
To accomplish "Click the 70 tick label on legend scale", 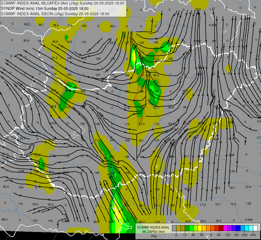I will tap(210, 235).
